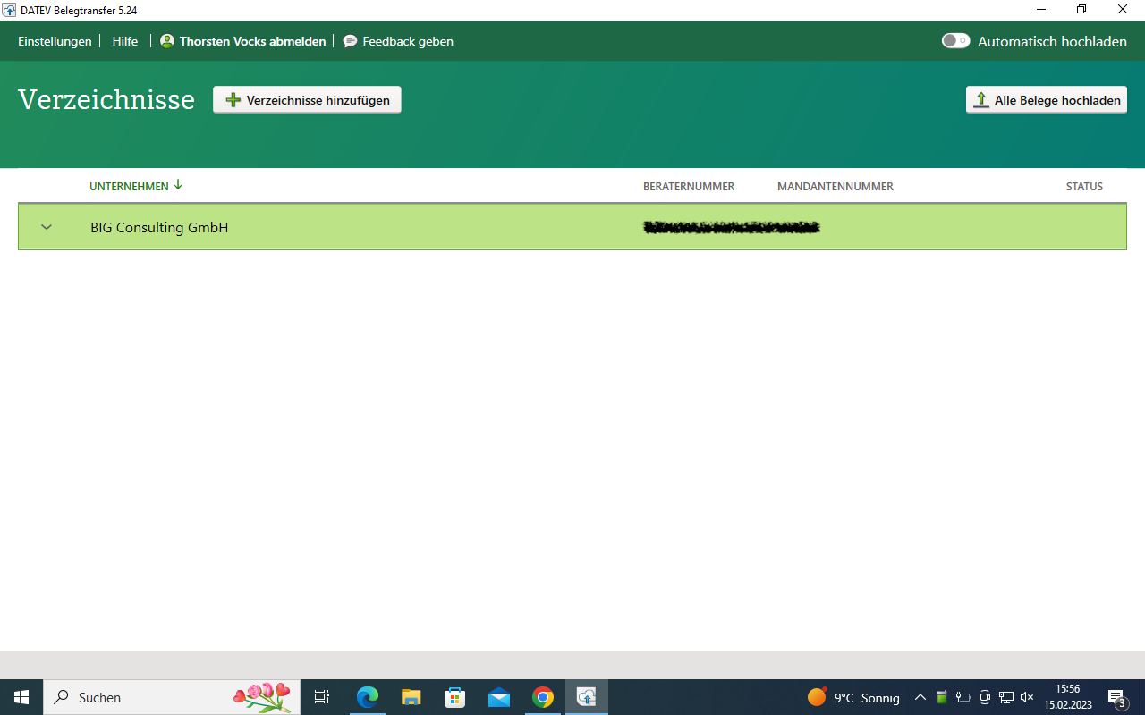Click the Feedback geben link

tap(398, 41)
